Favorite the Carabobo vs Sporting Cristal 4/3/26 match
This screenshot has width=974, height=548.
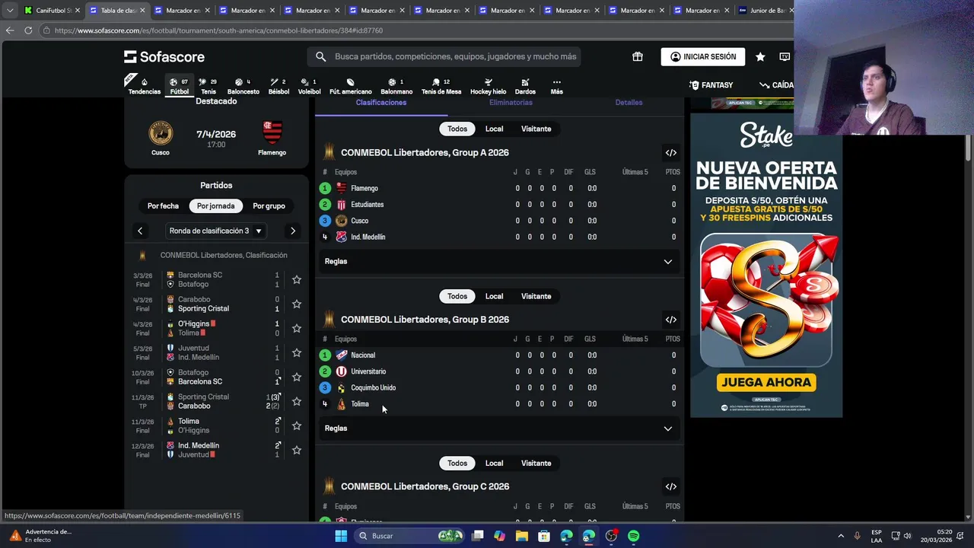(x=297, y=304)
